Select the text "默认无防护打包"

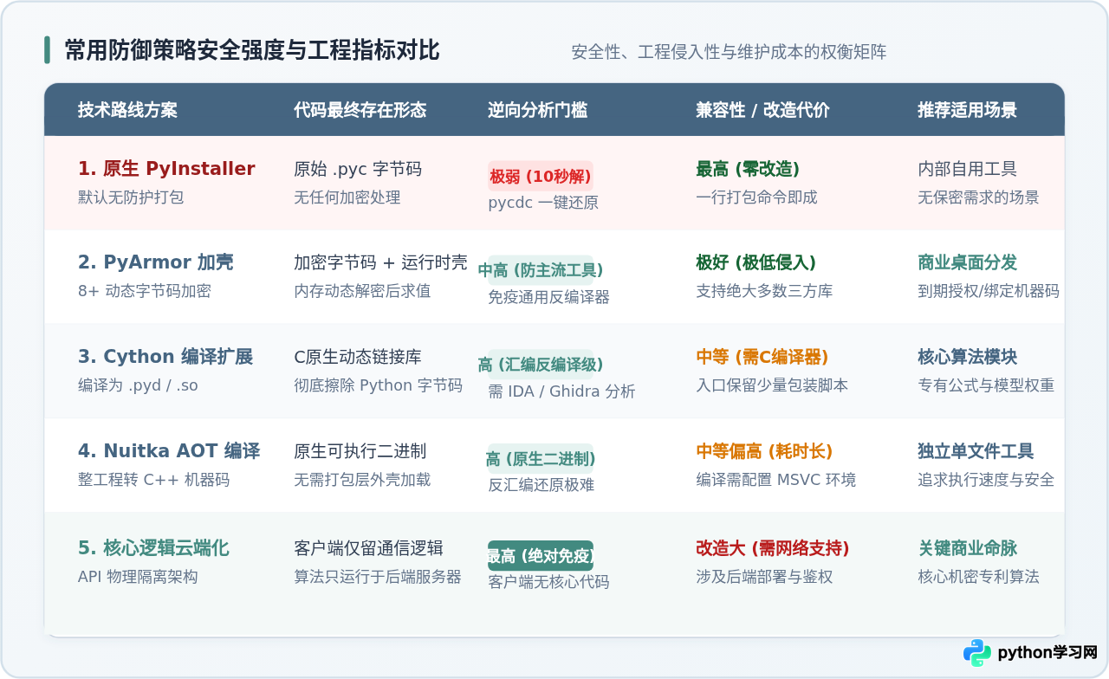[x=131, y=197]
